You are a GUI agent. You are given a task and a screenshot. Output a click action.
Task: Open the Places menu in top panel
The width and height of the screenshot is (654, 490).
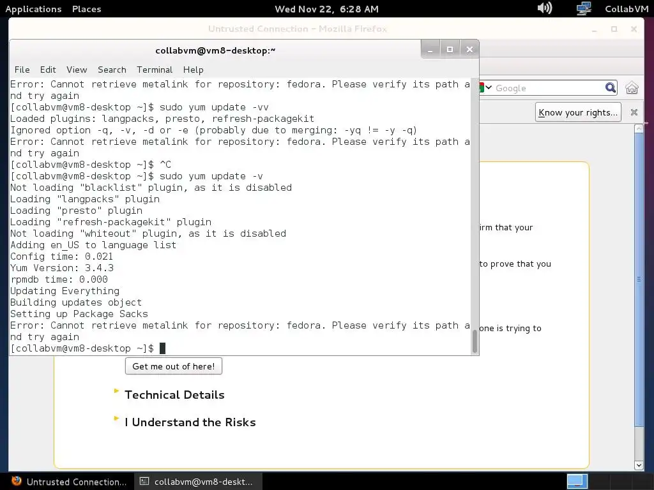(x=86, y=9)
